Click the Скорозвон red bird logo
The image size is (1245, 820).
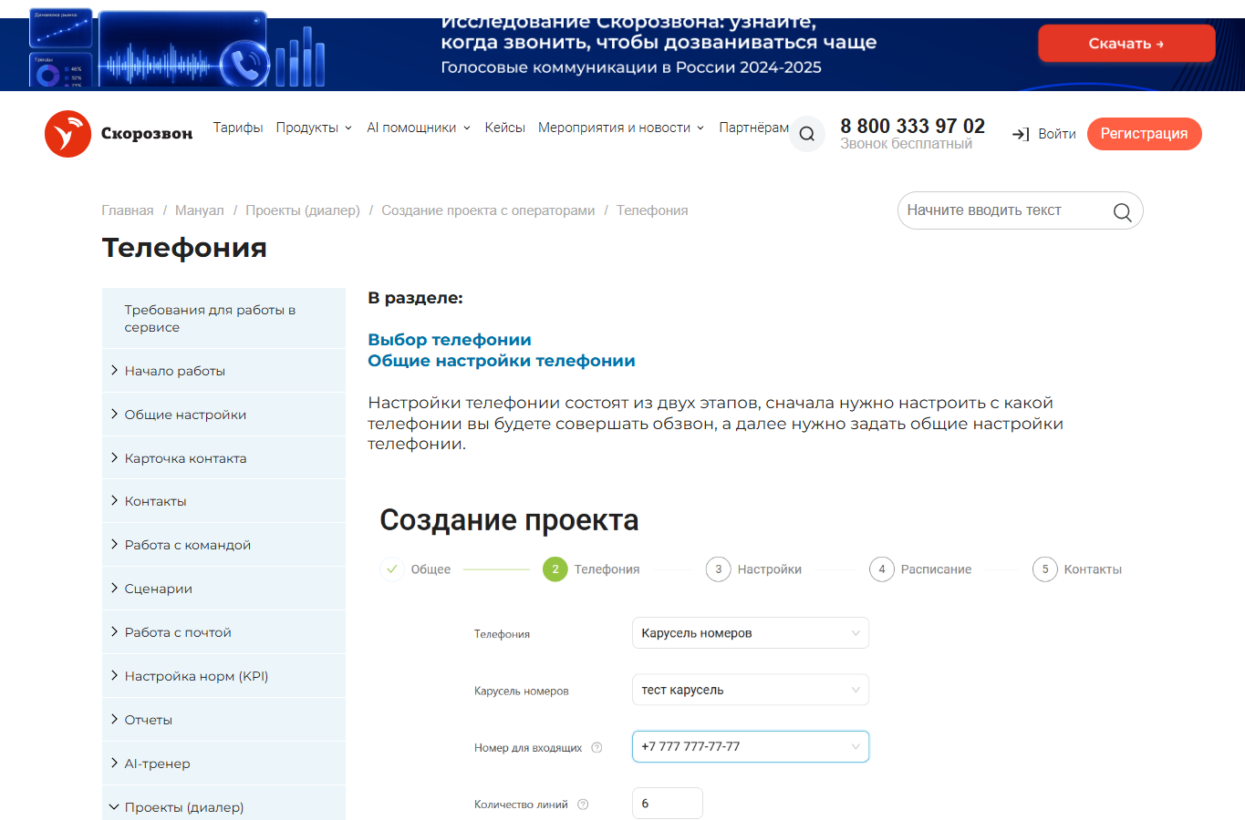click(x=67, y=134)
